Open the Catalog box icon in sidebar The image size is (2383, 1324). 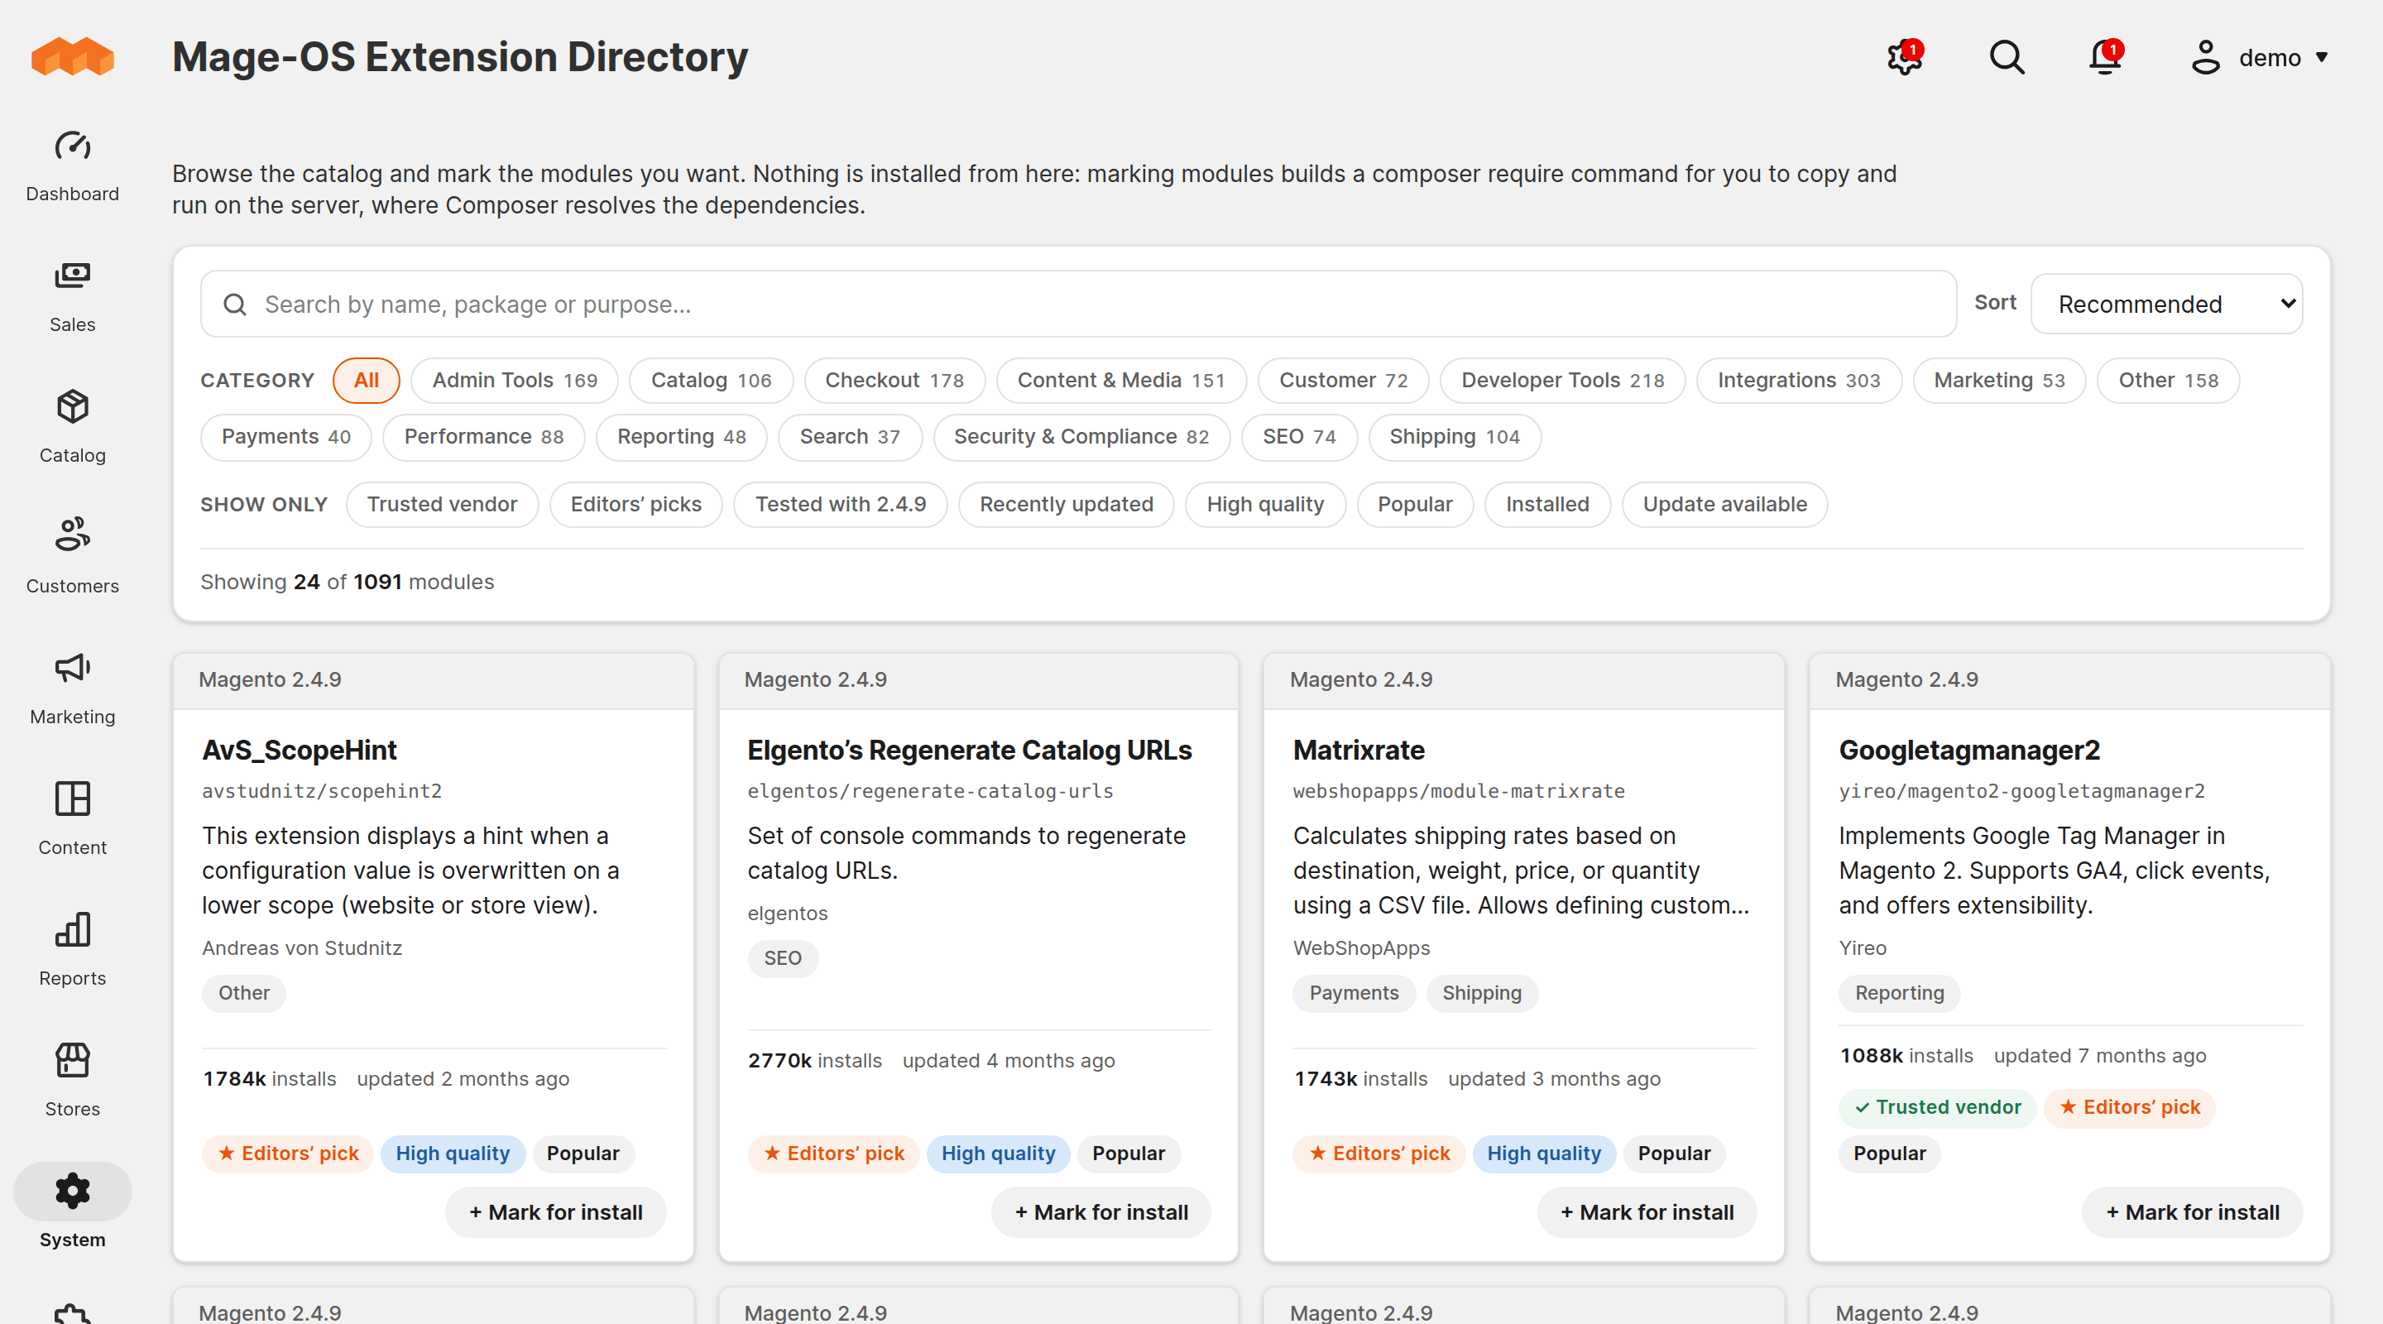pos(72,406)
